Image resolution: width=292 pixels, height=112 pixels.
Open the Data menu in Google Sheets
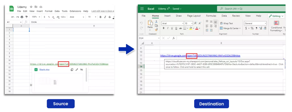(57, 11)
